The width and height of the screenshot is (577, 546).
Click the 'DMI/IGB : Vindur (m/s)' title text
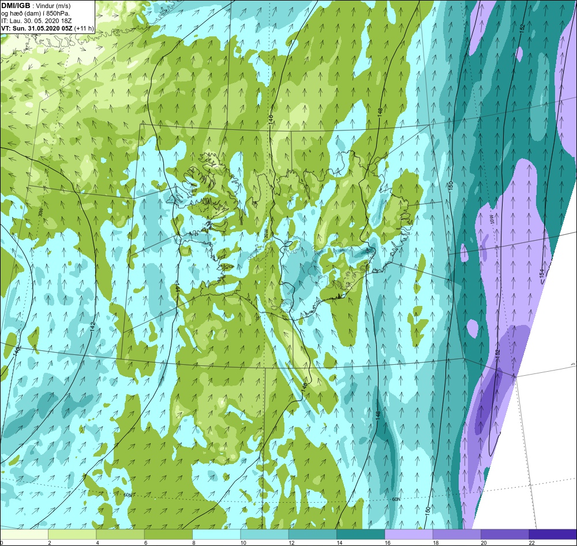pyautogui.click(x=36, y=6)
